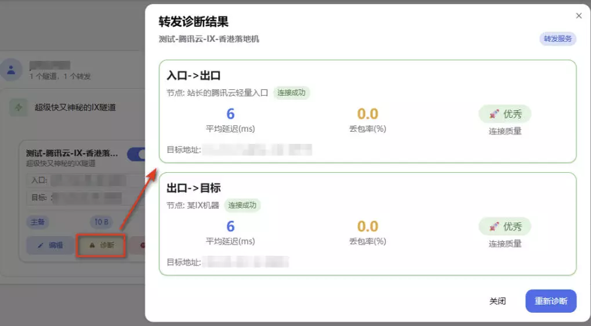Click the 转发服务 tag
The width and height of the screenshot is (591, 326).
click(x=557, y=39)
